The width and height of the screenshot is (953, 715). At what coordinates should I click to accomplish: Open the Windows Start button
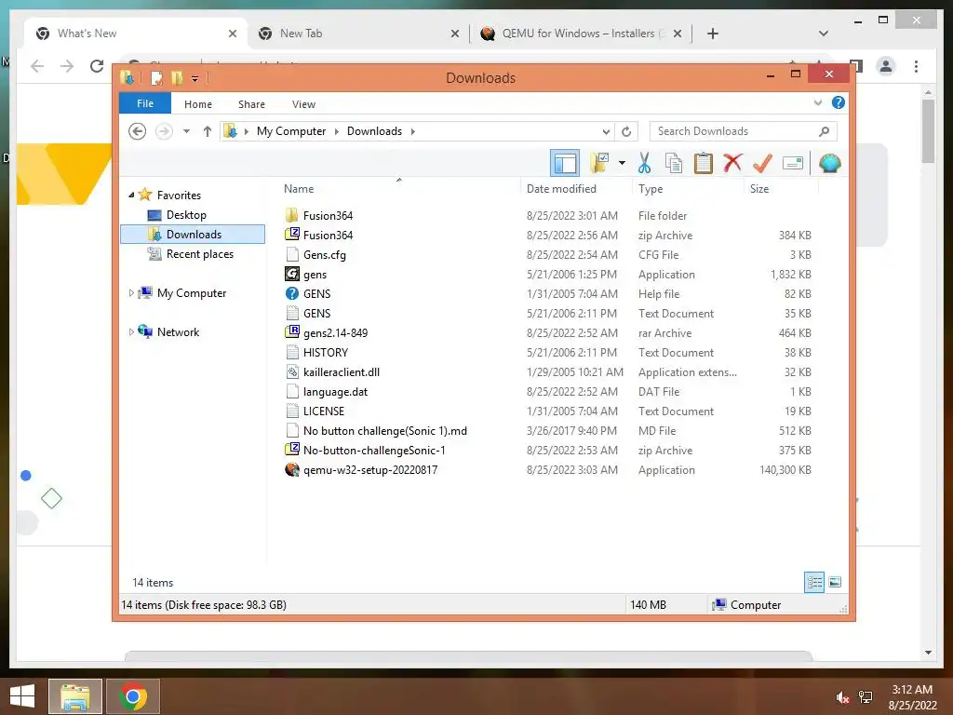tap(22, 696)
